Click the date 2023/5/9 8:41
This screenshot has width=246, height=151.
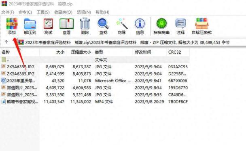click(148, 81)
